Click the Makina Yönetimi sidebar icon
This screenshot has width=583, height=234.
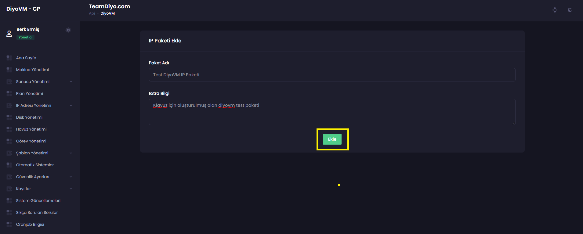(x=9, y=70)
